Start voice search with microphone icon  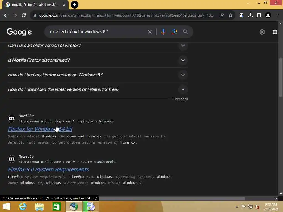pos(163,32)
